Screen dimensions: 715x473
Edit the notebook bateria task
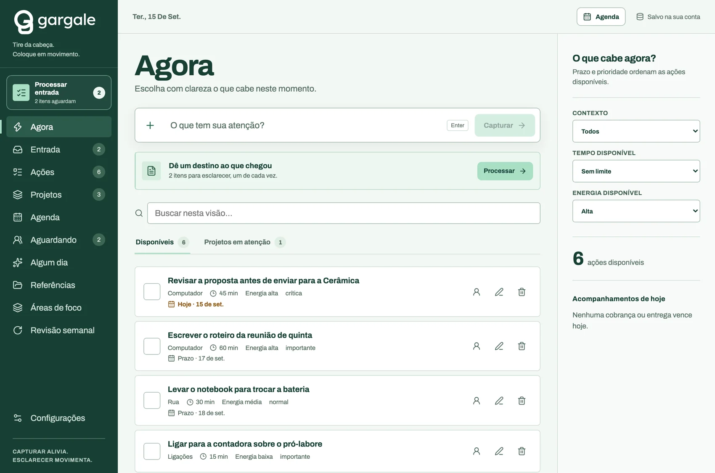coord(499,401)
